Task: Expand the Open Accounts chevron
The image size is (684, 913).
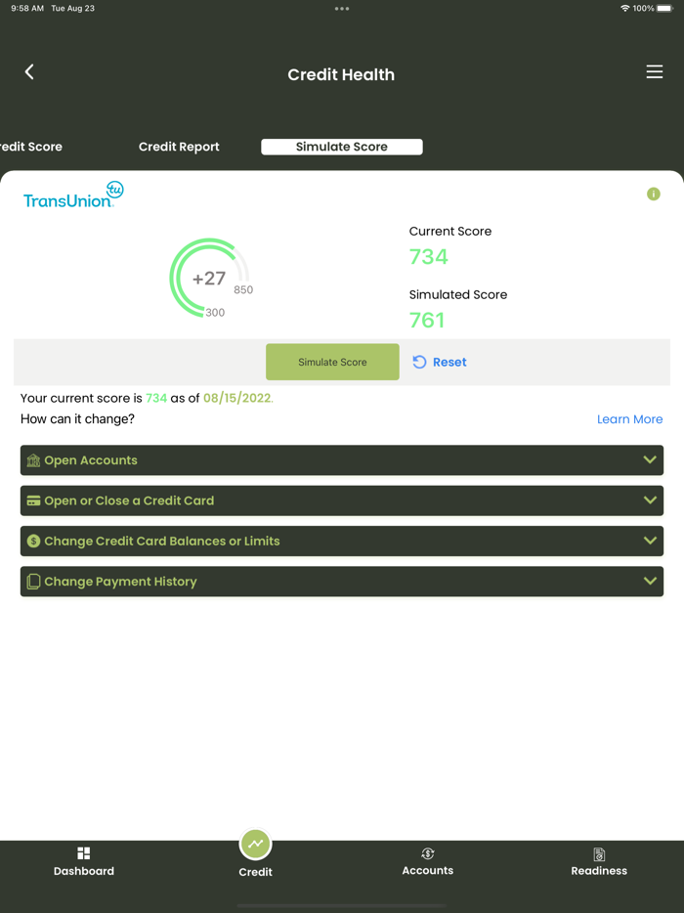Action: (650, 459)
